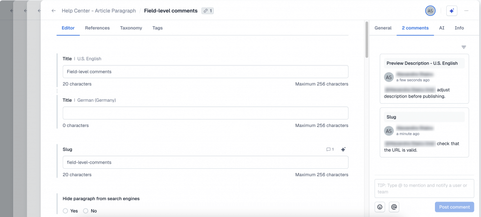Go back using the arrow beside Help Center
The image size is (481, 217).
54,11
